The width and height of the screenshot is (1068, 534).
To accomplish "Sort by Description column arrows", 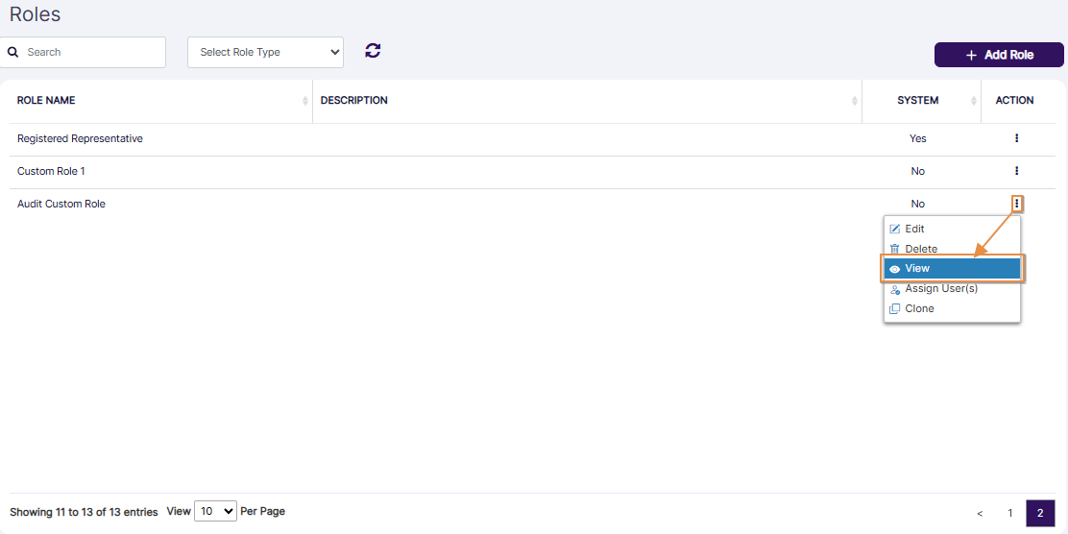I will pos(855,101).
